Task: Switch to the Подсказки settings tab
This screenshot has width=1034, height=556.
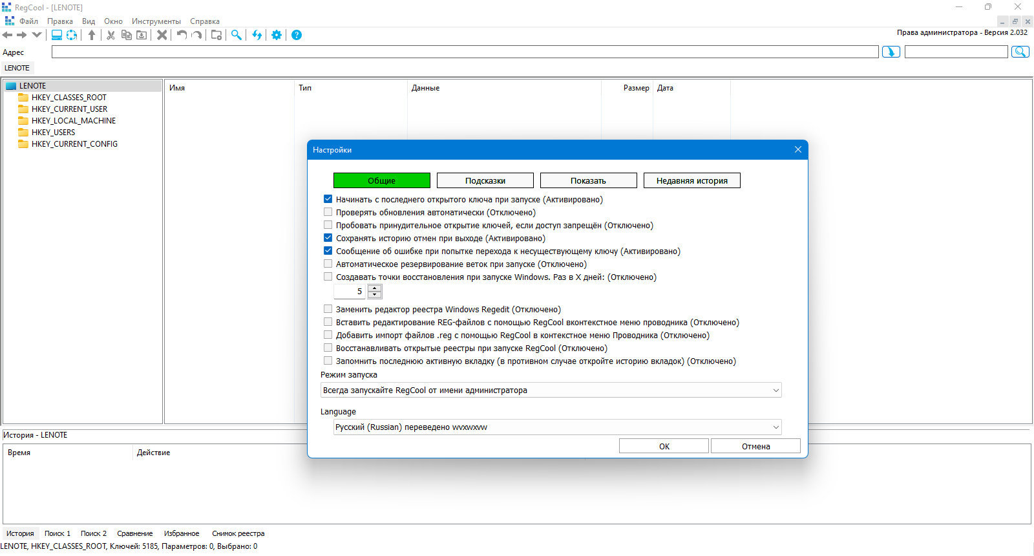Action: [x=485, y=180]
